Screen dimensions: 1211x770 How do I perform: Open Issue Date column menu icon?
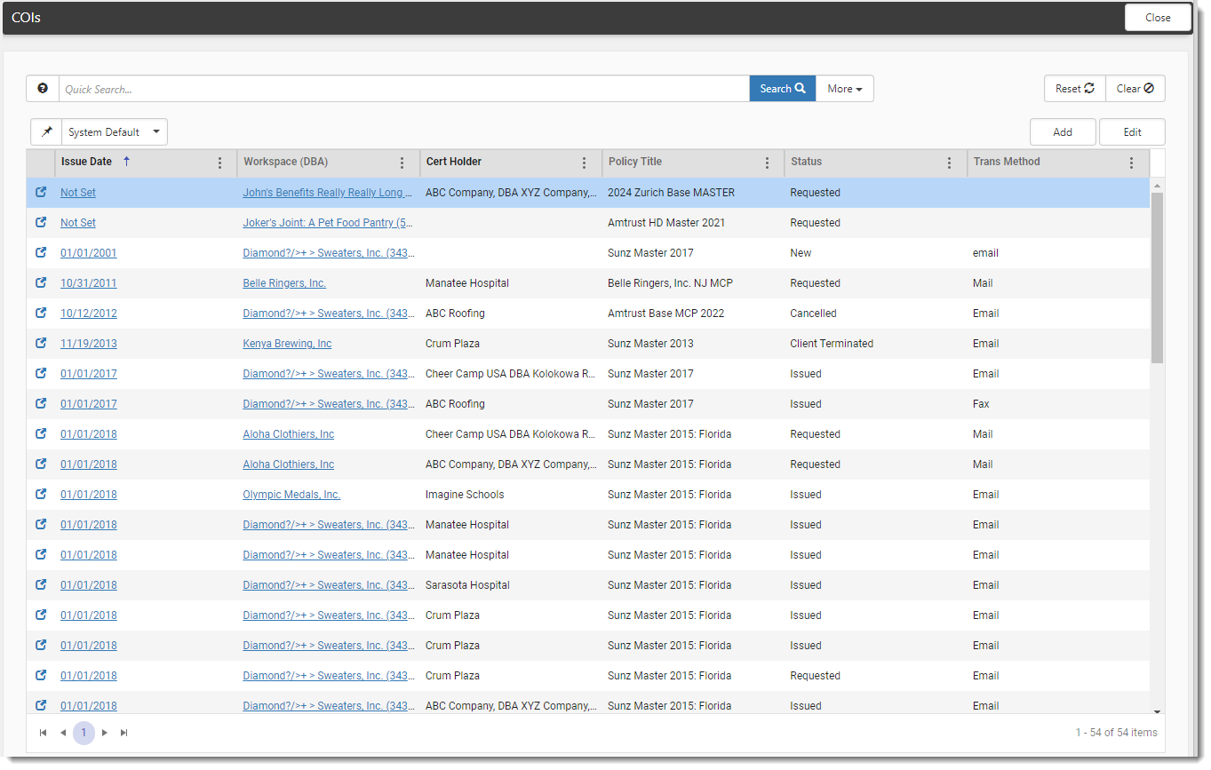point(219,163)
